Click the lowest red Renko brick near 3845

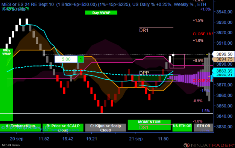pyautogui.click(x=102, y=109)
